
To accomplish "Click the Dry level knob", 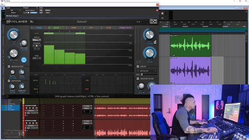I will pyautogui.click(x=149, y=53).
